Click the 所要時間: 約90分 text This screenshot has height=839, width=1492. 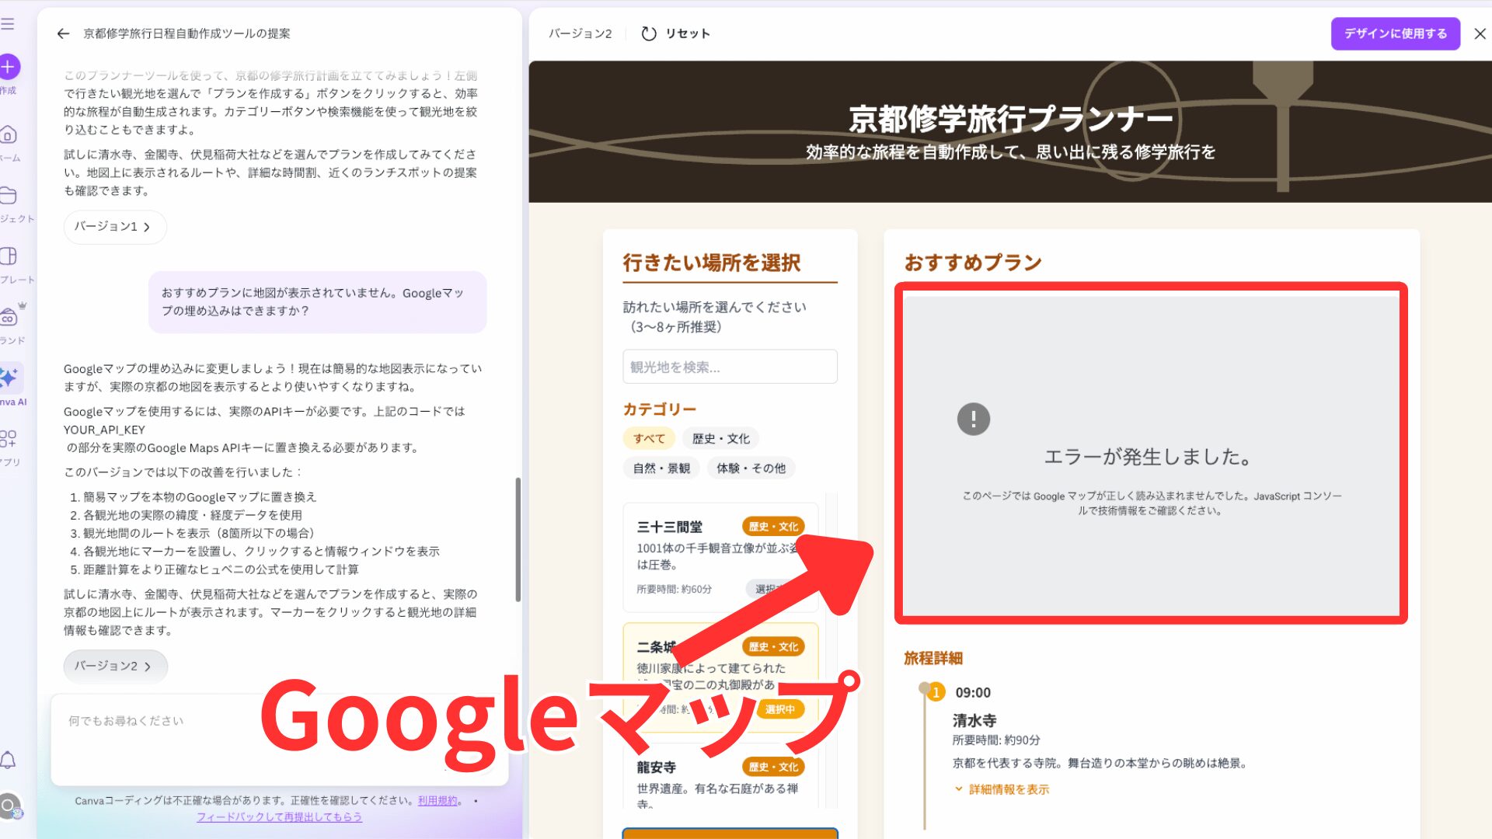click(996, 740)
